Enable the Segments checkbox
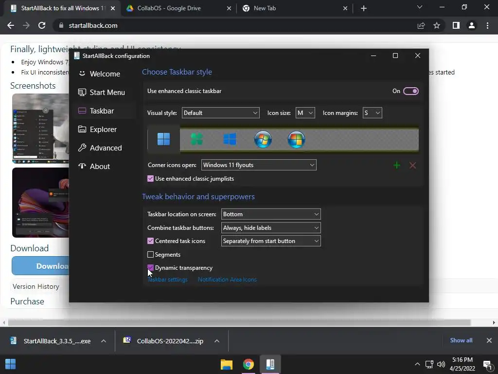The image size is (498, 374). click(x=151, y=254)
